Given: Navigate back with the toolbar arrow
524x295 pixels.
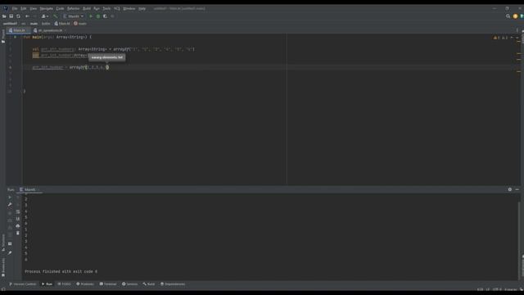Looking at the screenshot, I should point(27,16).
